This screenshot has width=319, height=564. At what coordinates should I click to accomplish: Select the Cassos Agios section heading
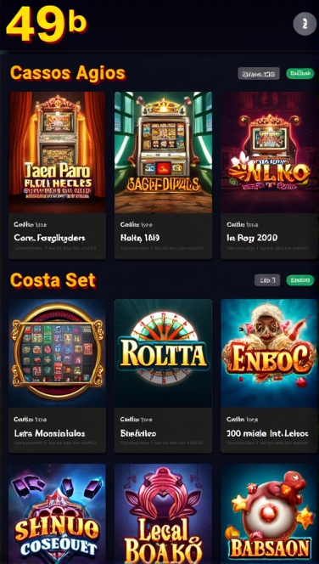pos(68,73)
